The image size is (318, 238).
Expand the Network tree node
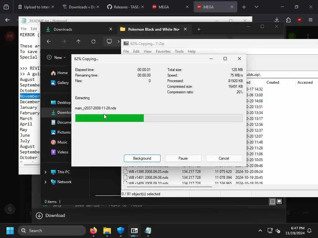(45, 182)
